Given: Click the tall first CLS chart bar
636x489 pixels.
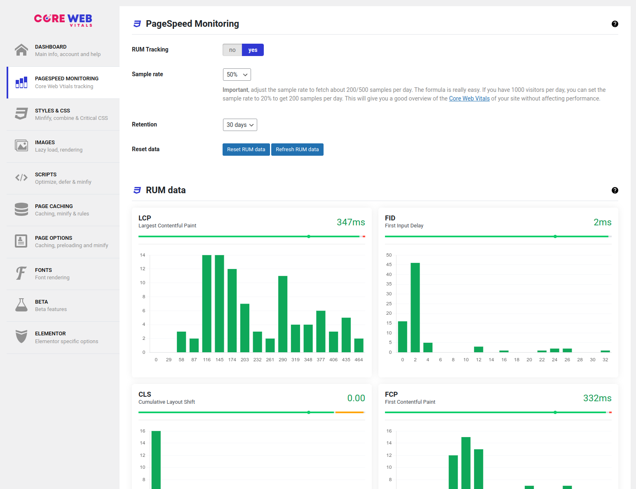Looking at the screenshot, I should click(156, 460).
